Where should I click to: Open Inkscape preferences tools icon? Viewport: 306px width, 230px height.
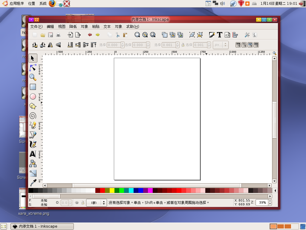tap(247, 35)
